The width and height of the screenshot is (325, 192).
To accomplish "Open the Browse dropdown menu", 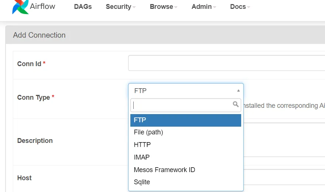I will tap(164, 7).
